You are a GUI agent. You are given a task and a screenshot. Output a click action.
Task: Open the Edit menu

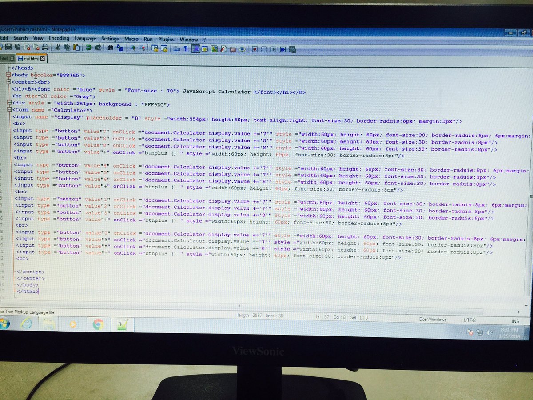4,38
